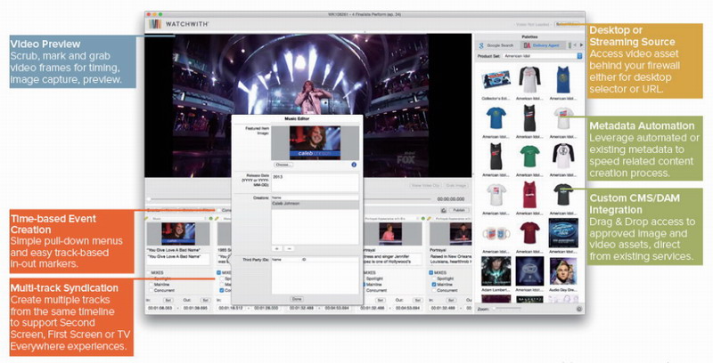Click the icon left of Publish
The width and height of the screenshot is (713, 363).
[443, 211]
